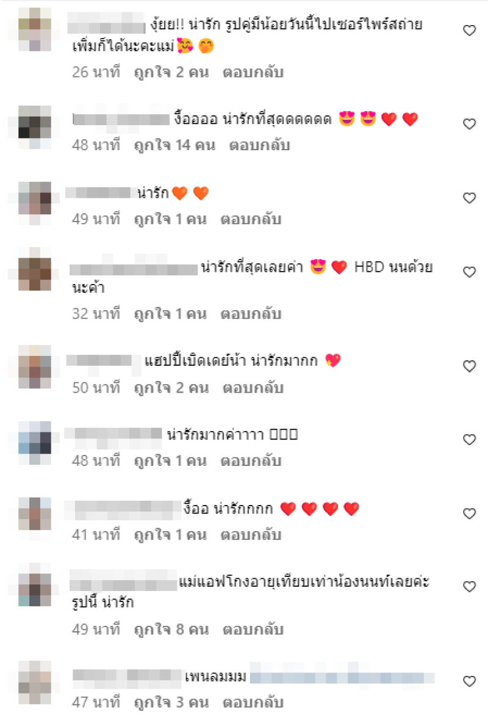This screenshot has width=488, height=726.
Task: Reply to the comment with 14 likes
Action: [259, 145]
